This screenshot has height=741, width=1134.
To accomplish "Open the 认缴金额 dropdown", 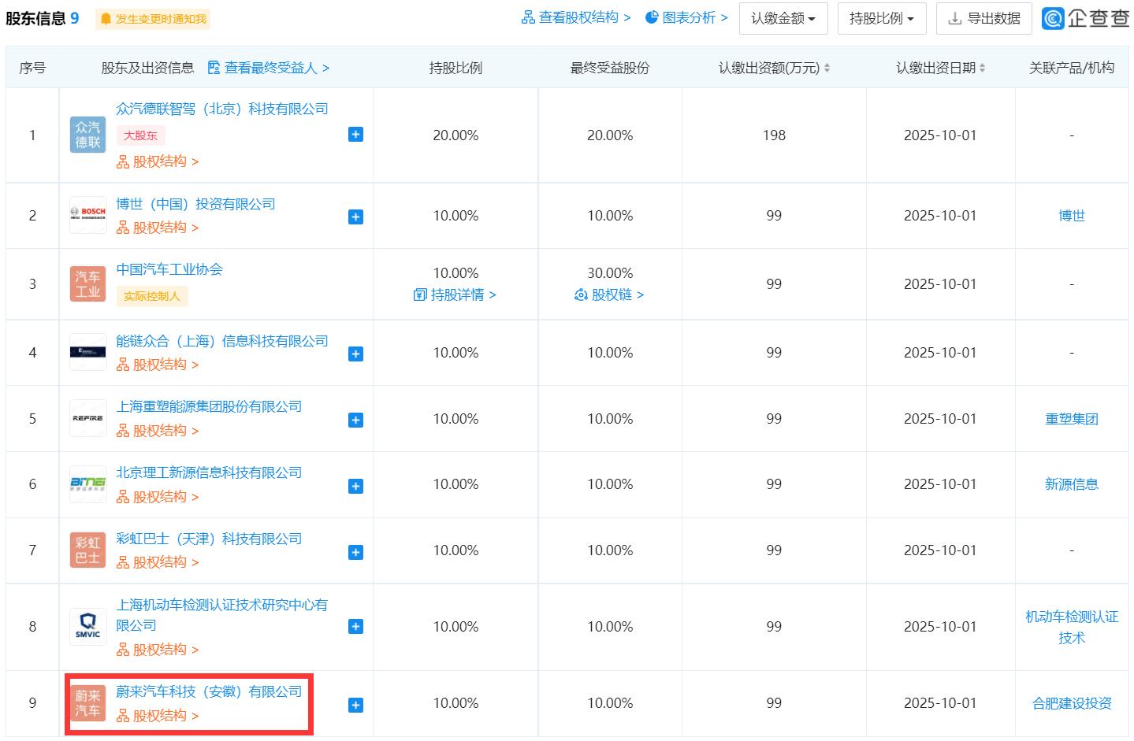I will (783, 19).
